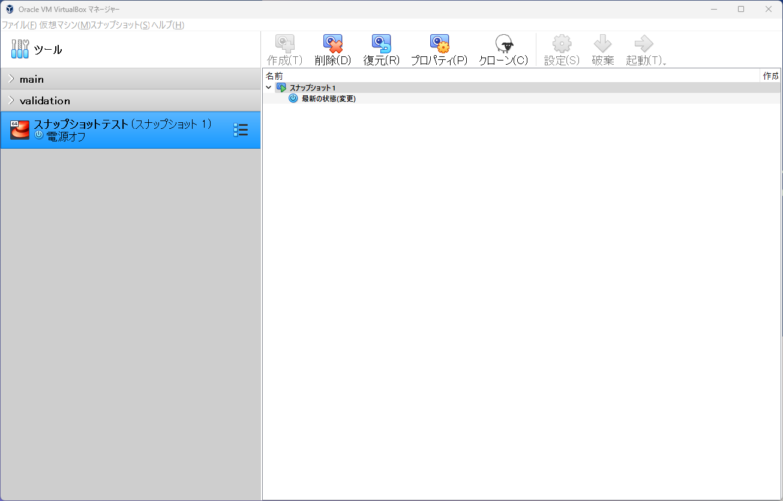Click the 名前 column header
Viewport: 783px width, 501px height.
(511, 76)
